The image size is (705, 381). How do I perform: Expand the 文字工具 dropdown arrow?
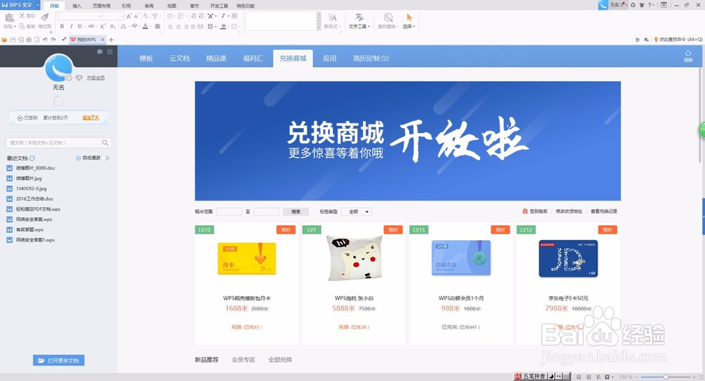coord(369,27)
